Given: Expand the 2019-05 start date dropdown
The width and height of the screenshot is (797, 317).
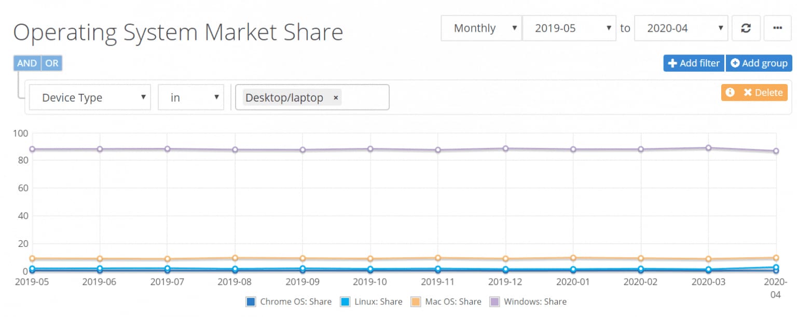Looking at the screenshot, I should [x=569, y=28].
